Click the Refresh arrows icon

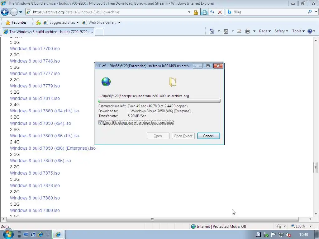point(212,12)
